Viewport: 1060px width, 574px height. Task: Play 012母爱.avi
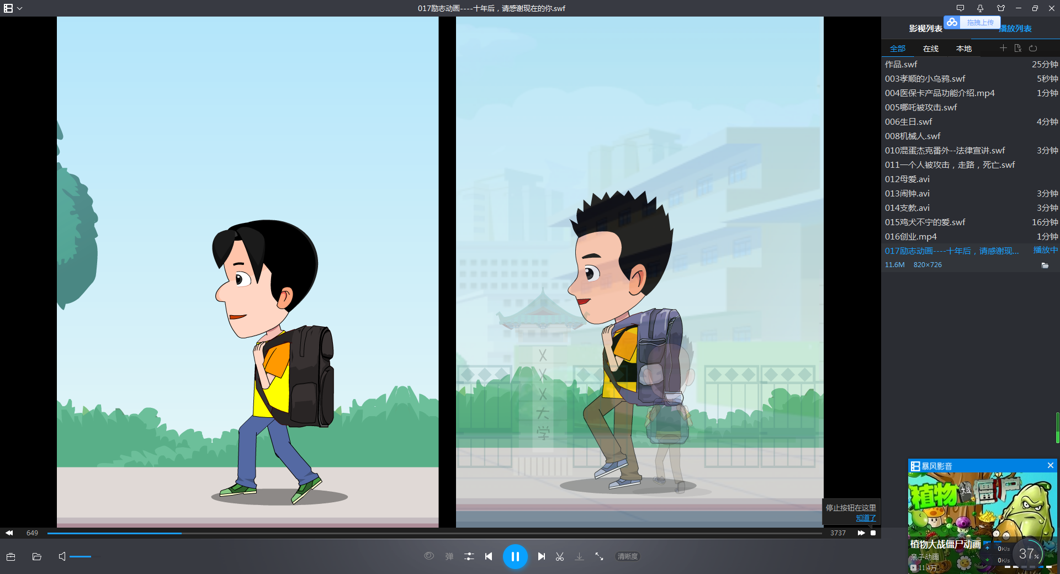(971, 179)
